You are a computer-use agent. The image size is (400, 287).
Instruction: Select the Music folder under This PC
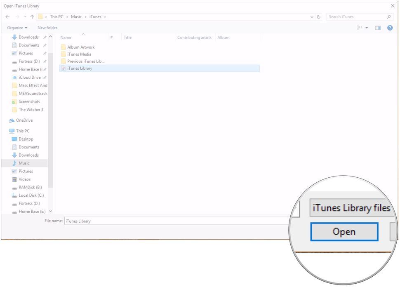(x=24, y=163)
